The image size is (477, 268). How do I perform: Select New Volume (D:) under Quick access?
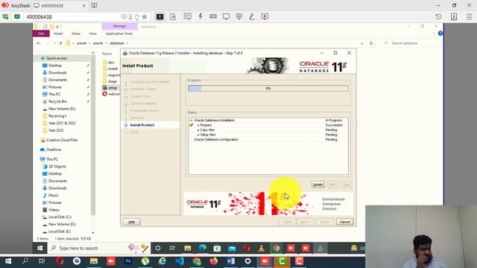coord(62,109)
